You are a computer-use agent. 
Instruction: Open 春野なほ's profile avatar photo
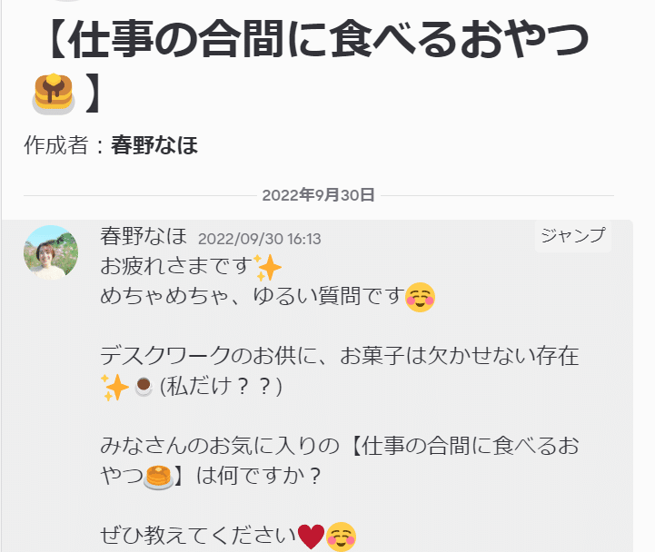[x=51, y=252]
